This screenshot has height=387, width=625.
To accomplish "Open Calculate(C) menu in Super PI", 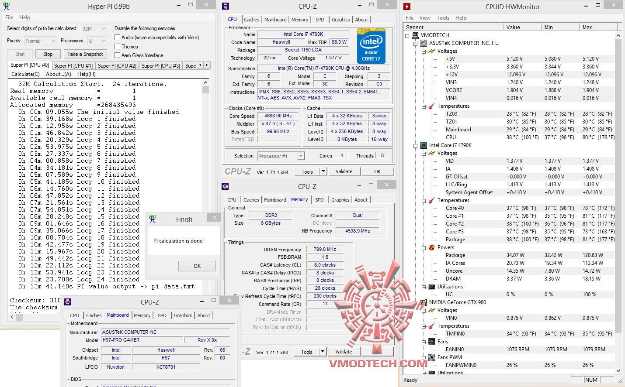I will [25, 74].
